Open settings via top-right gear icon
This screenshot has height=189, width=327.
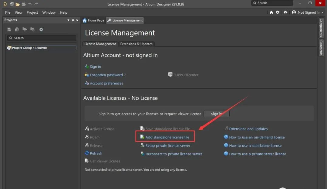[278, 12]
